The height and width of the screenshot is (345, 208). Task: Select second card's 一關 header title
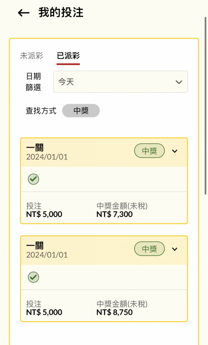click(x=35, y=245)
